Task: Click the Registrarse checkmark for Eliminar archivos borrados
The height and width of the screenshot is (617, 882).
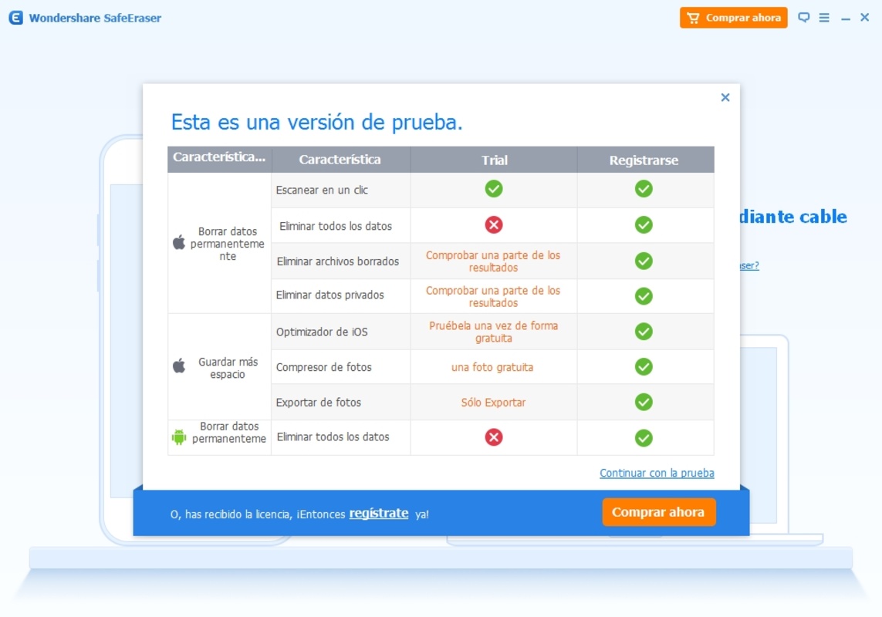Action: (644, 261)
